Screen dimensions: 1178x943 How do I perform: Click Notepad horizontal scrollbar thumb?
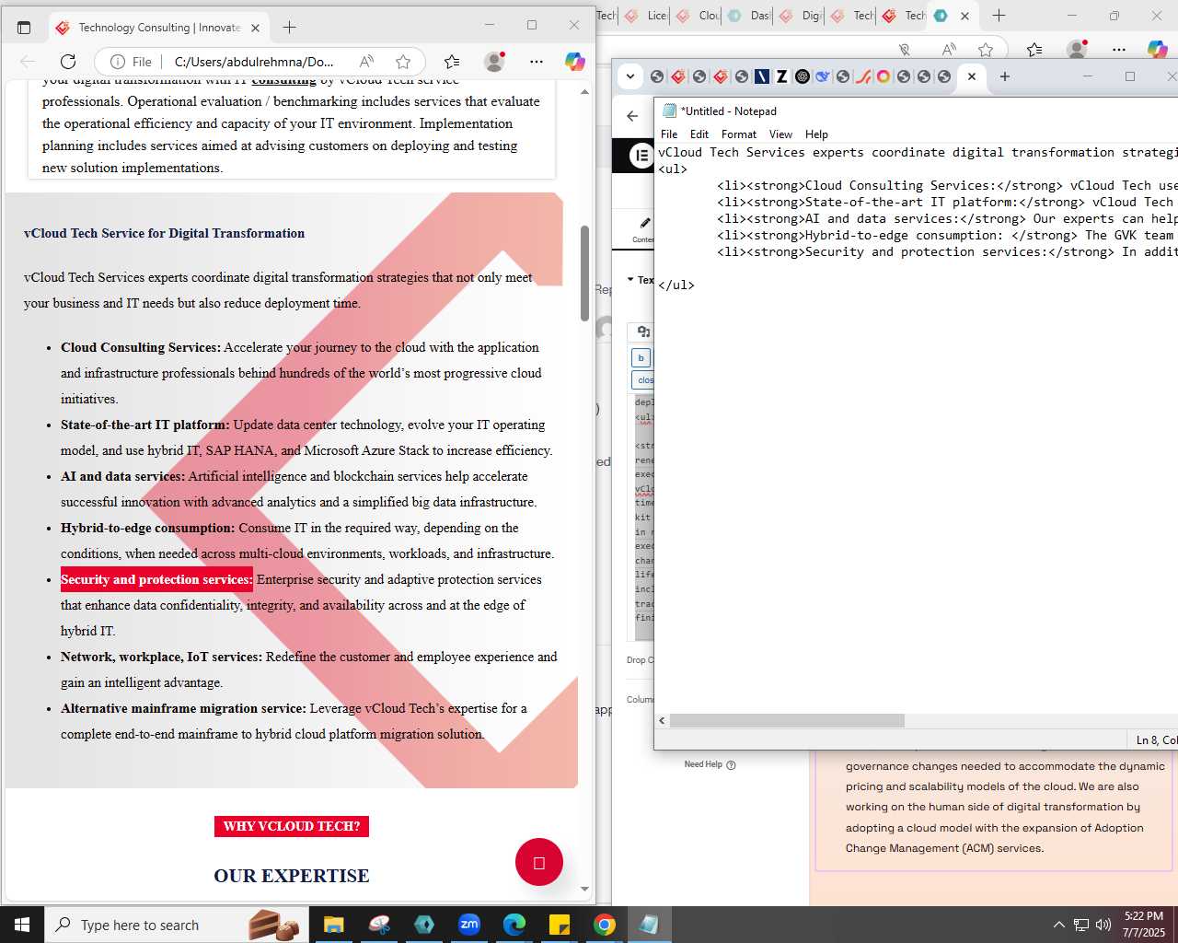point(787,721)
